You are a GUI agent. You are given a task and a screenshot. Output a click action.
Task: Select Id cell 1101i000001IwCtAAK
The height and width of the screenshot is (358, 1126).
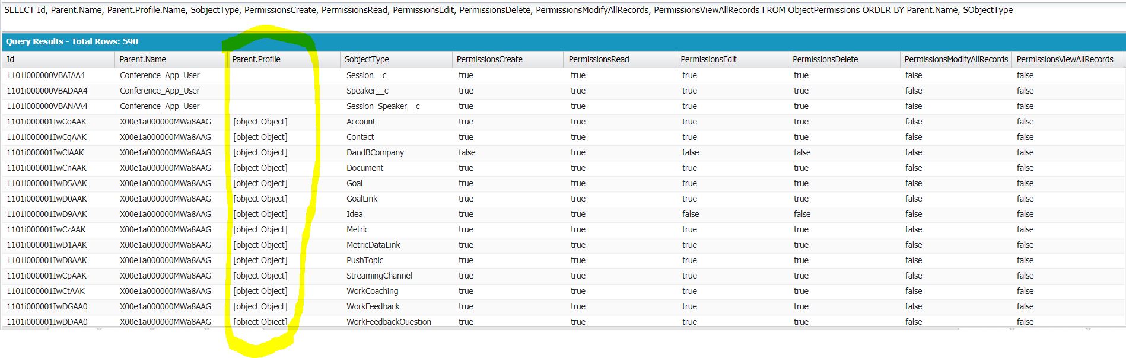coord(46,291)
